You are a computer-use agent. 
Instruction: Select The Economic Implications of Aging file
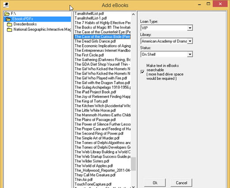click(x=102, y=46)
